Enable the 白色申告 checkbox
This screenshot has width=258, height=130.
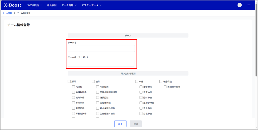[x=141, y=114]
